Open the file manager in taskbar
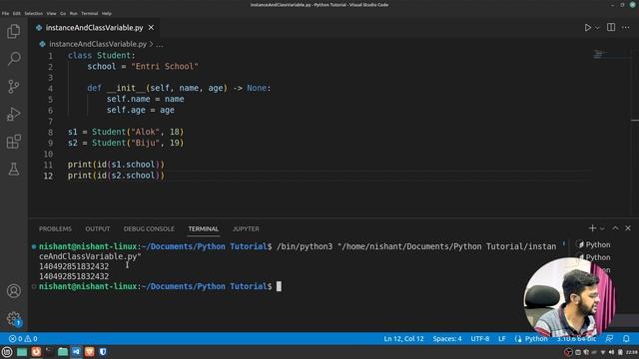 [63, 351]
